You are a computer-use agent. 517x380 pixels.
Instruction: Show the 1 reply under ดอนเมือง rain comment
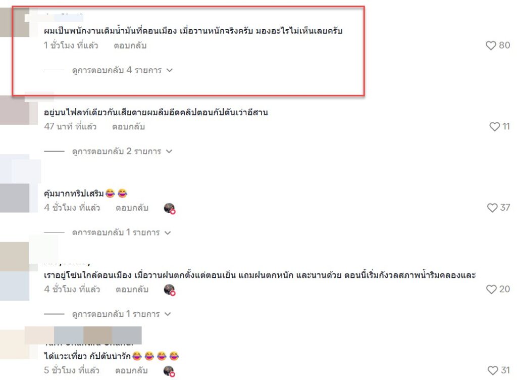click(x=121, y=314)
